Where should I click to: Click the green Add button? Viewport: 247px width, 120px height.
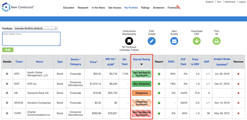pos(8,50)
